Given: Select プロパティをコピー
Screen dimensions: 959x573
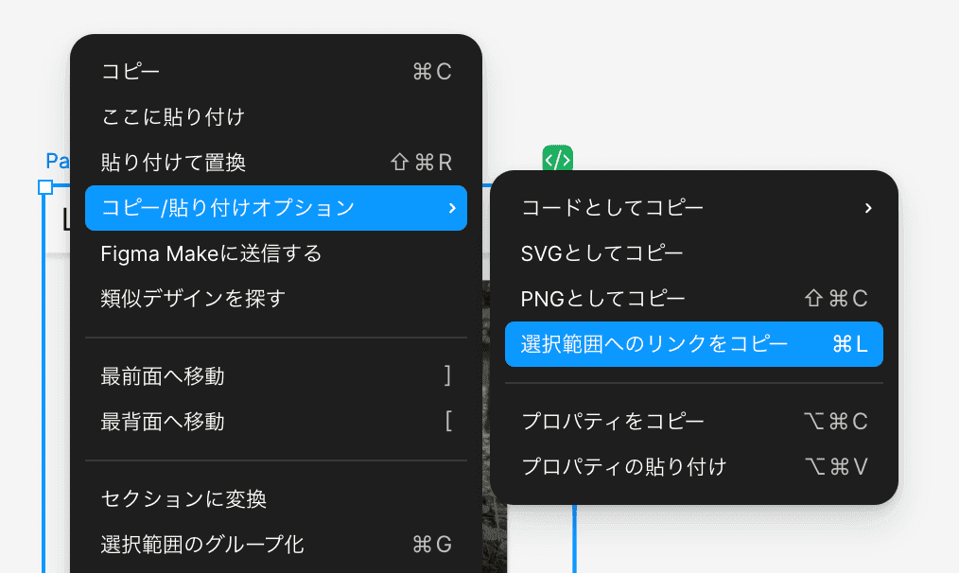Looking at the screenshot, I should click(693, 422).
